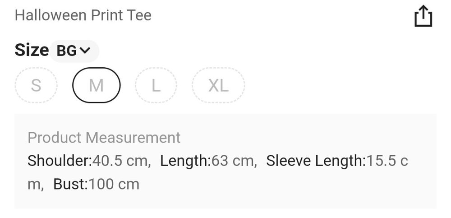
Task: Tap the Sleeve Length label
Action: 316,161
